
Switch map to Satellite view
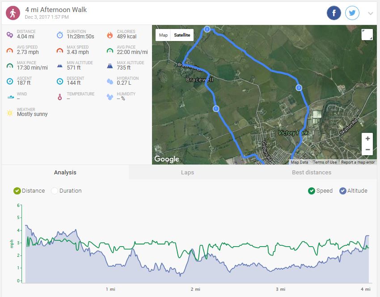coord(182,35)
